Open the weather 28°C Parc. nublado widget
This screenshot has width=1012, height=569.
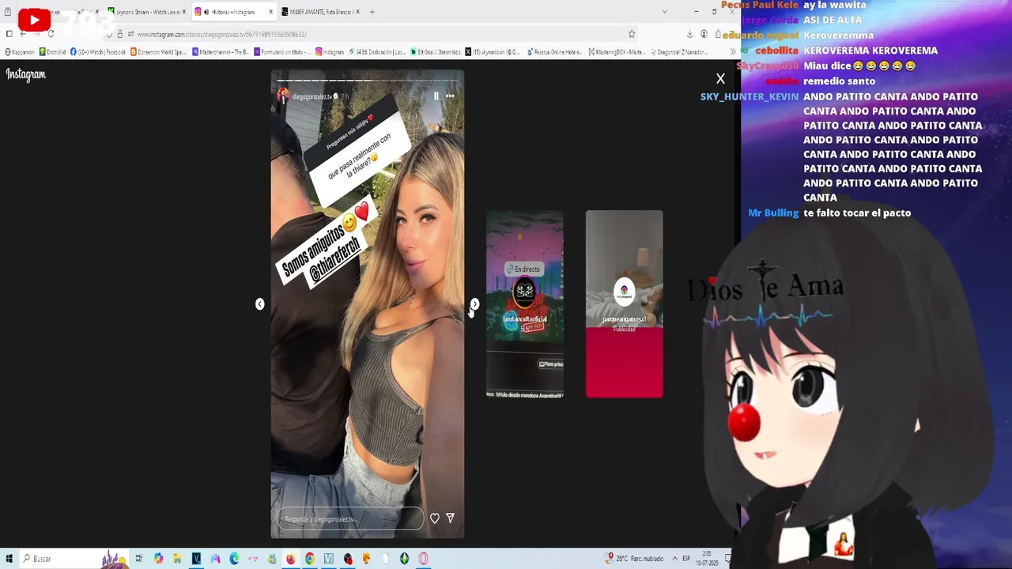pos(636,559)
